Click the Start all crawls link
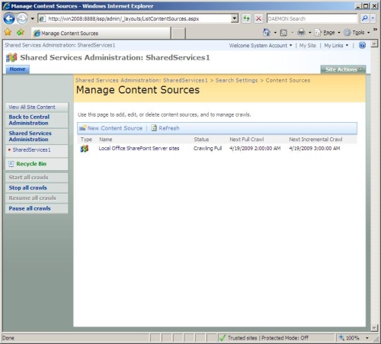 (28, 177)
